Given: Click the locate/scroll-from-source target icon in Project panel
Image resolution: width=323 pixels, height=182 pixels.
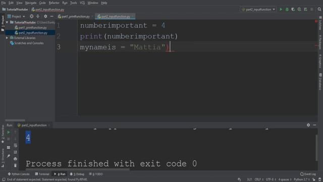Looking at the screenshot, I should [31, 16].
